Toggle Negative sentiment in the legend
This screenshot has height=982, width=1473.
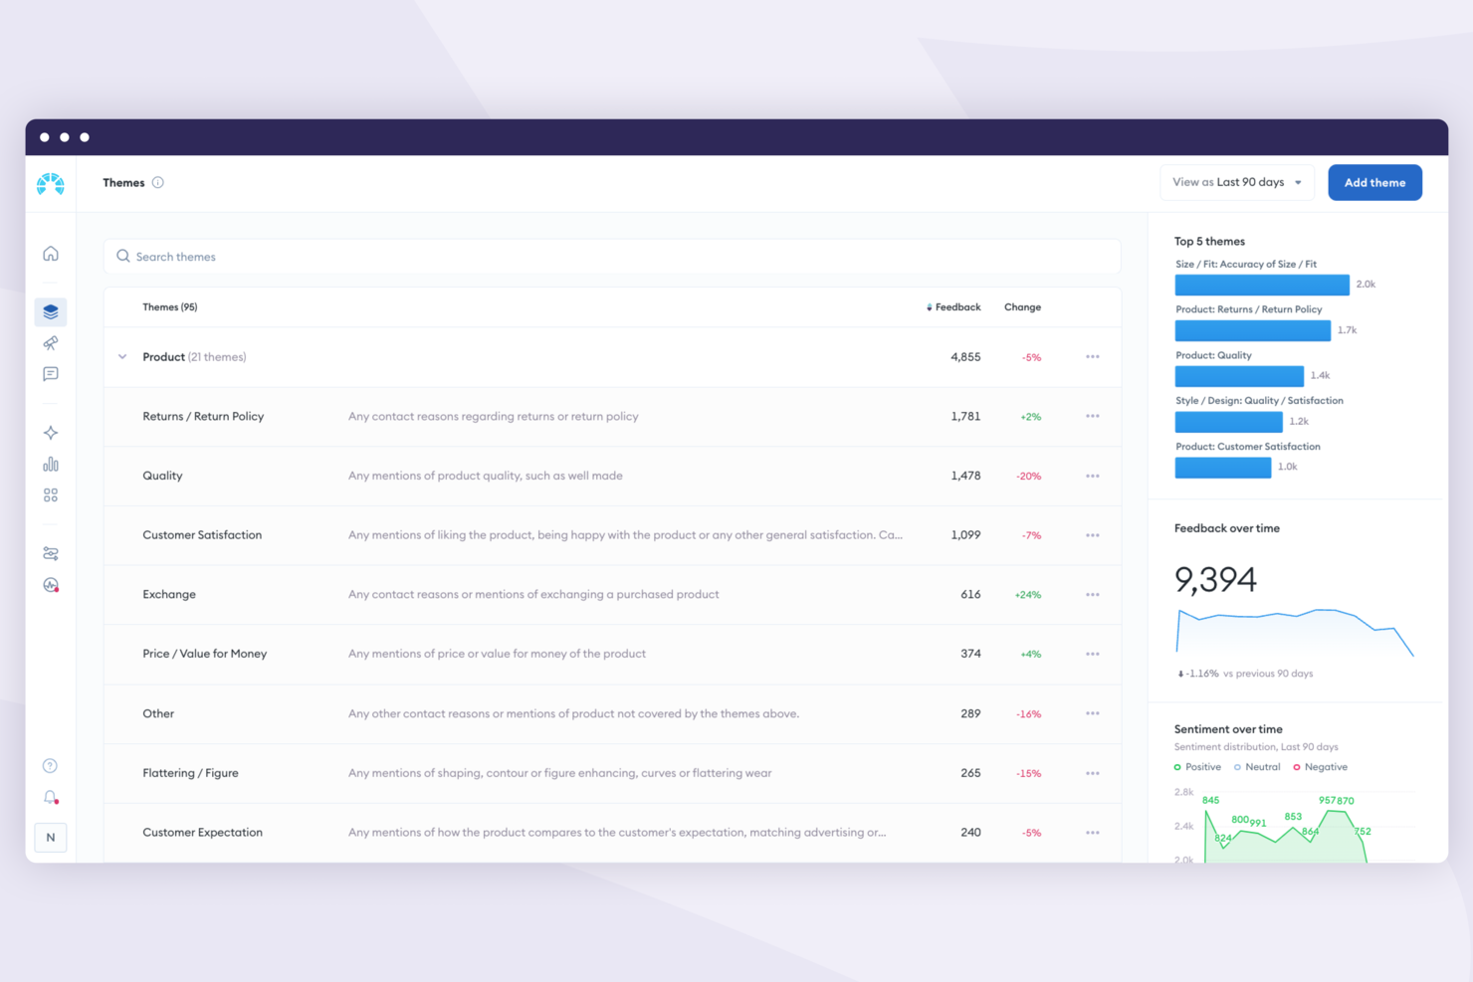pyautogui.click(x=1320, y=766)
